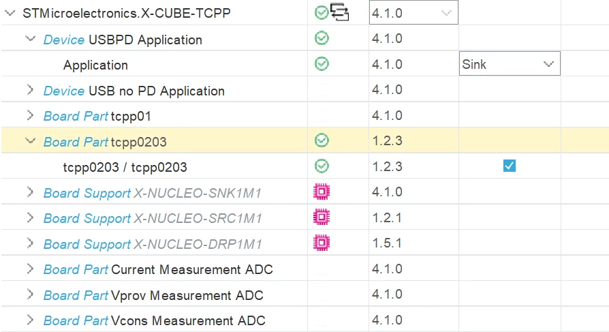Click green status check for X-CUBE-TCPP pack
This screenshot has width=609, height=332.
pos(322,13)
